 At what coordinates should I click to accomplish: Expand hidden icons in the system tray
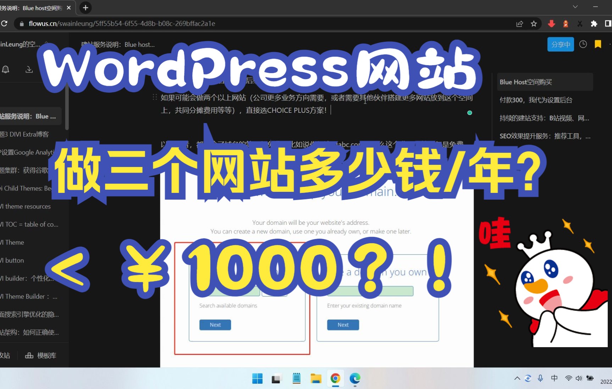(x=517, y=378)
